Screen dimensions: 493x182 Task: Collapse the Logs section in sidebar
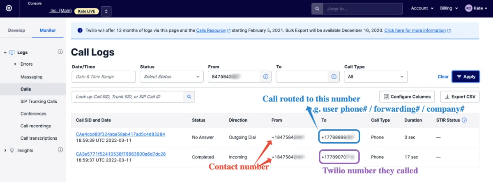[5, 52]
